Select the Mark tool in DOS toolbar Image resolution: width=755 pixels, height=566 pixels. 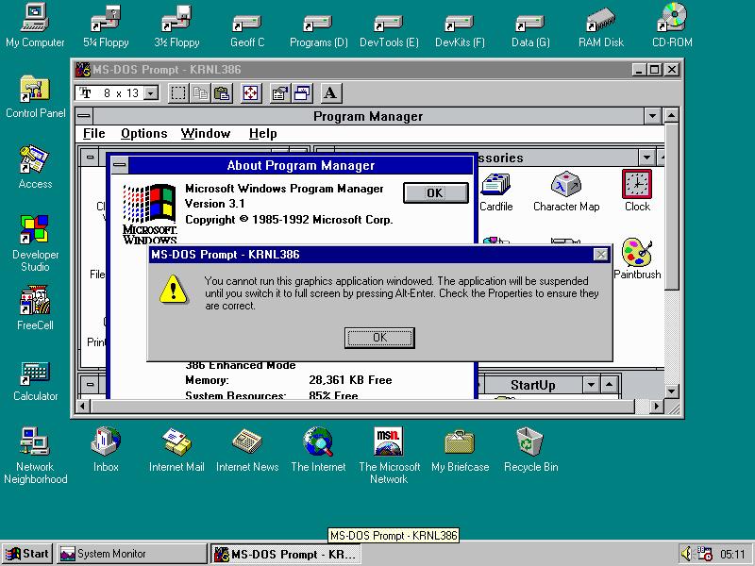(x=177, y=93)
